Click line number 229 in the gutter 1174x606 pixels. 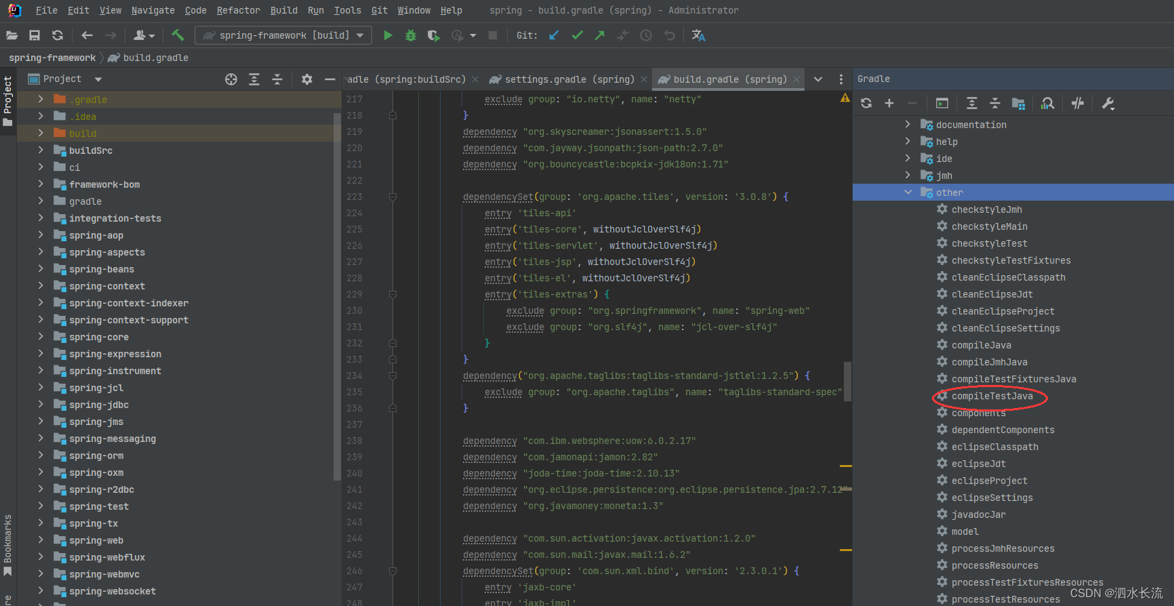[x=355, y=294]
